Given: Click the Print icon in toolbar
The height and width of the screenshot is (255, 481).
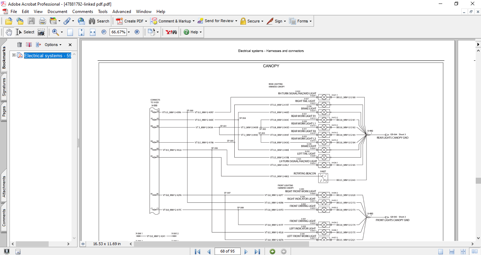Looking at the screenshot, I should click(x=42, y=21).
